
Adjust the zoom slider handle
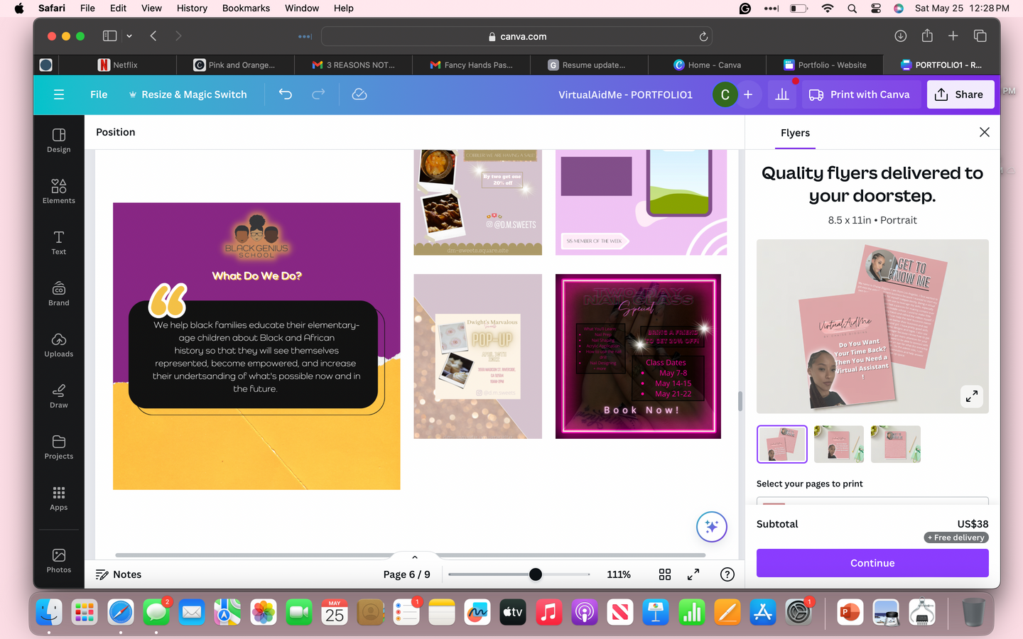[536, 574]
